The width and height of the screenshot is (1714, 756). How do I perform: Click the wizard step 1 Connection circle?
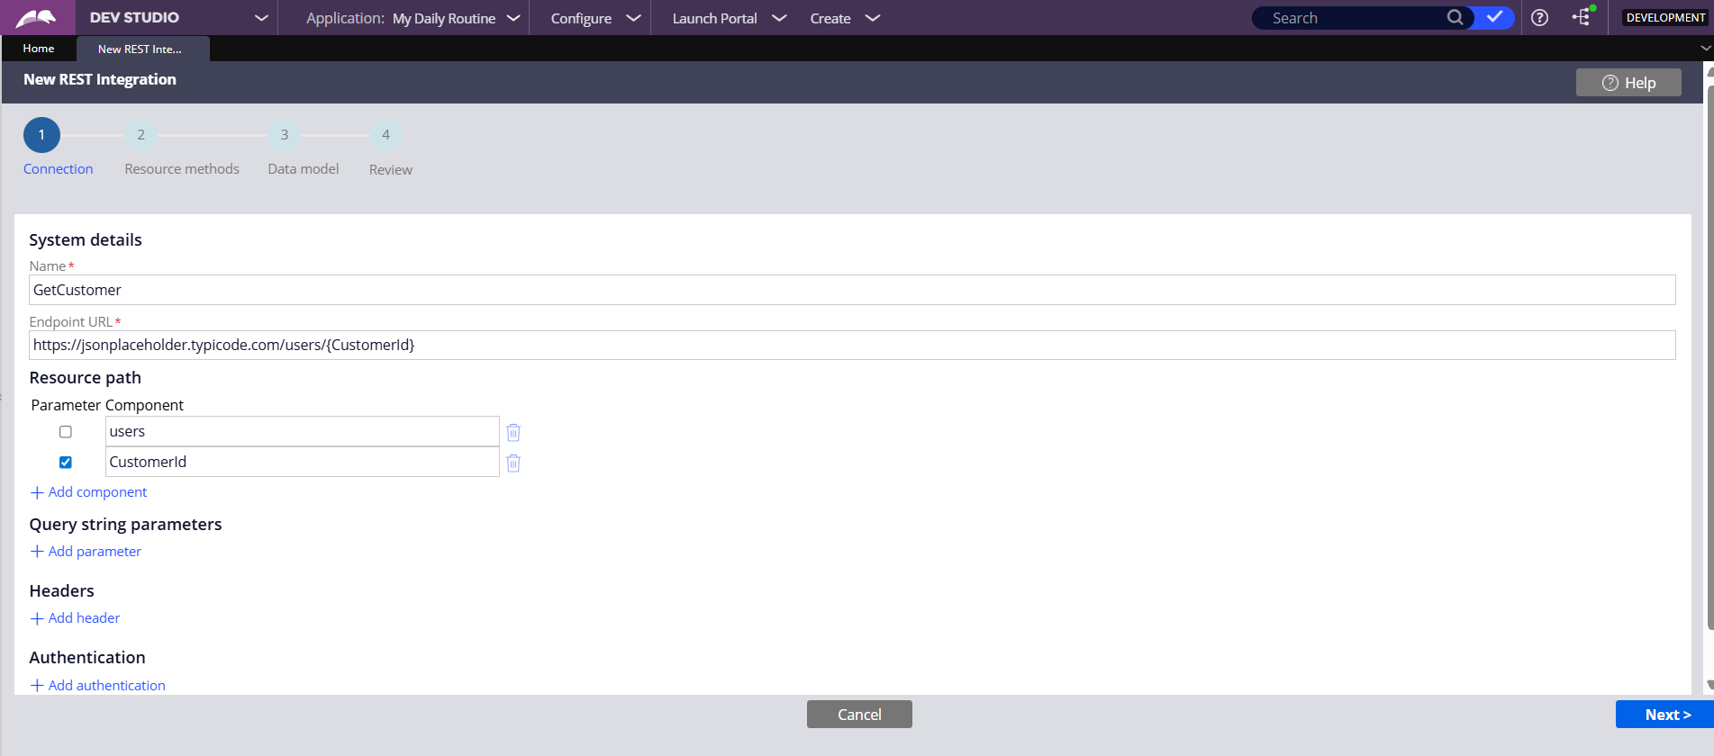click(41, 135)
